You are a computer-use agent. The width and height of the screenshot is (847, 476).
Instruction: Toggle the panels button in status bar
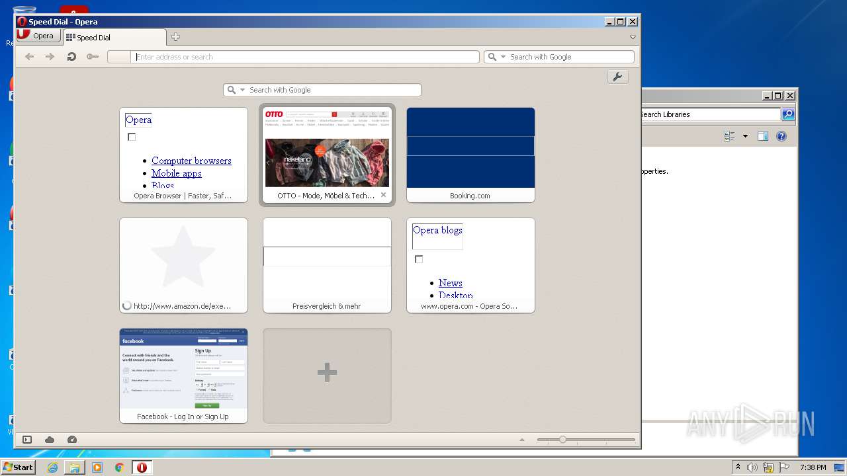27,440
